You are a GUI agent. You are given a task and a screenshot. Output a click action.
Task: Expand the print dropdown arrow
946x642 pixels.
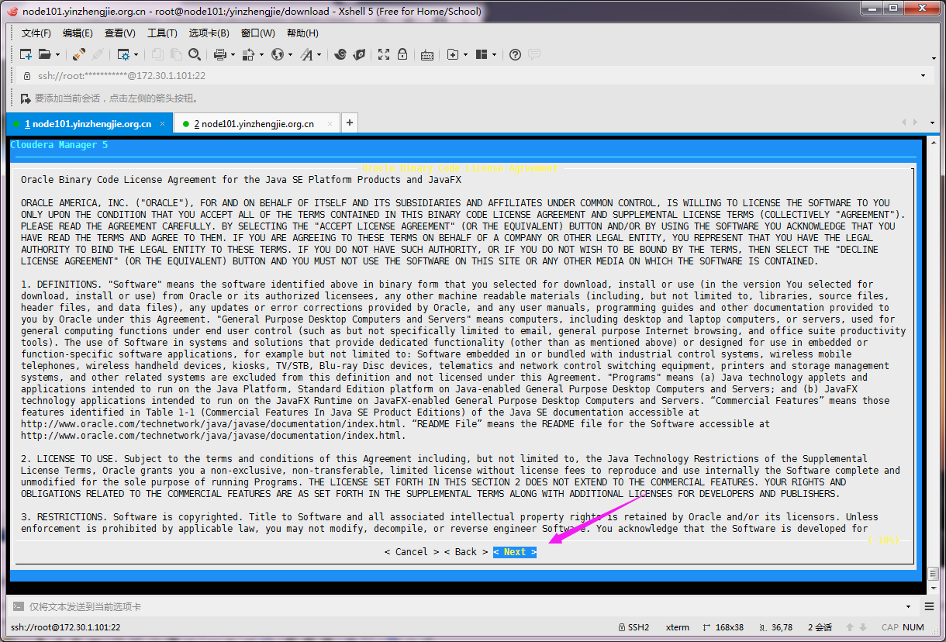[x=232, y=54]
